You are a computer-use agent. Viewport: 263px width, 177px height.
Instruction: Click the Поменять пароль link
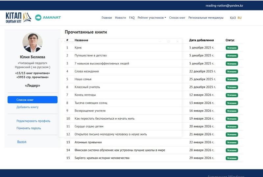click(x=29, y=128)
